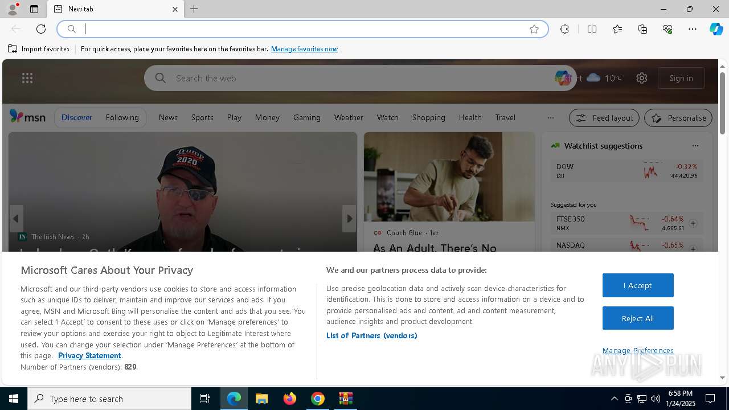Image resolution: width=729 pixels, height=410 pixels.
Task: Open the weather 10°C widget
Action: (604, 78)
